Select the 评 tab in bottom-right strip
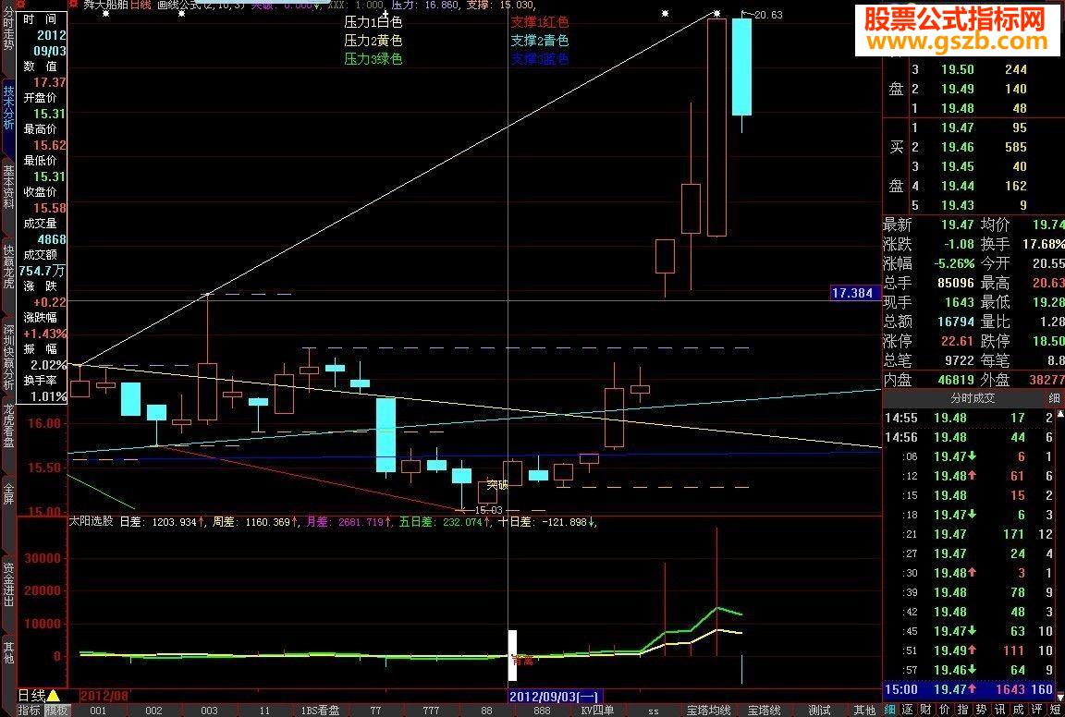 (x=1037, y=711)
